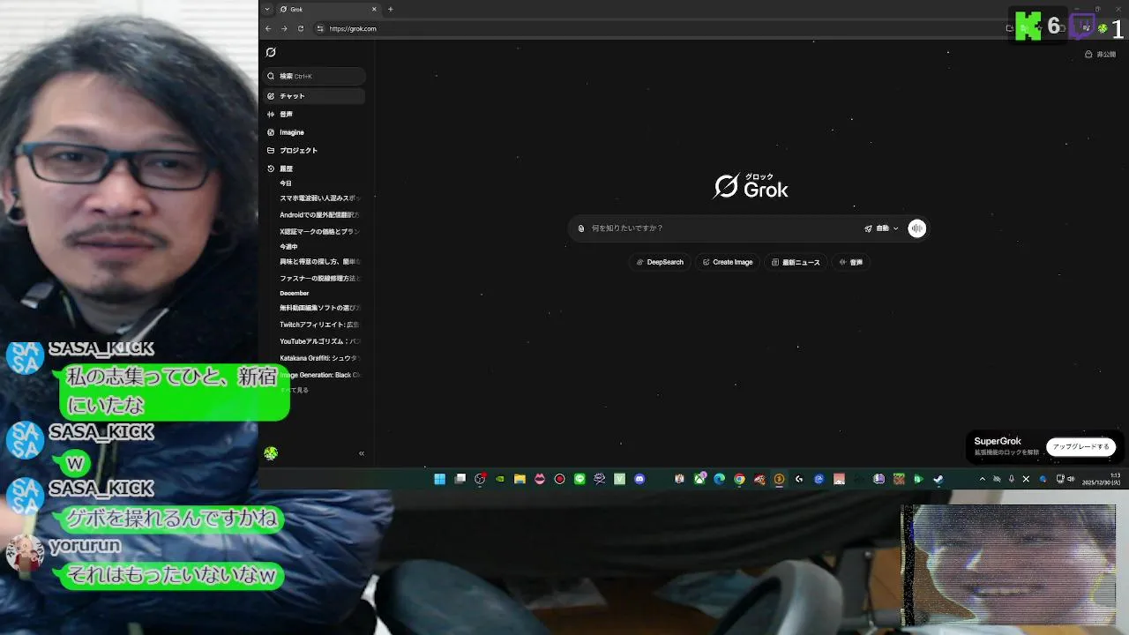Open the search box with Ctrl+K hint
1129x635 pixels.
tap(315, 76)
